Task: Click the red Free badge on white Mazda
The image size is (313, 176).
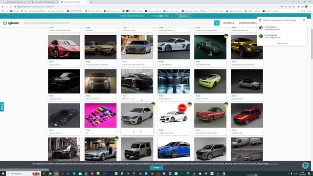Action: (x=182, y=108)
